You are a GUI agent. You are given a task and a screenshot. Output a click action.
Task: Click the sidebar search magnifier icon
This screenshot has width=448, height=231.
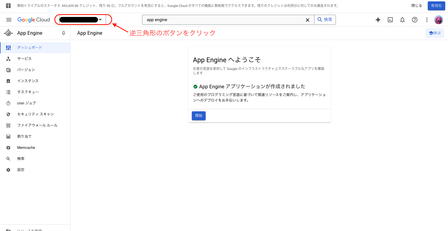point(8,159)
